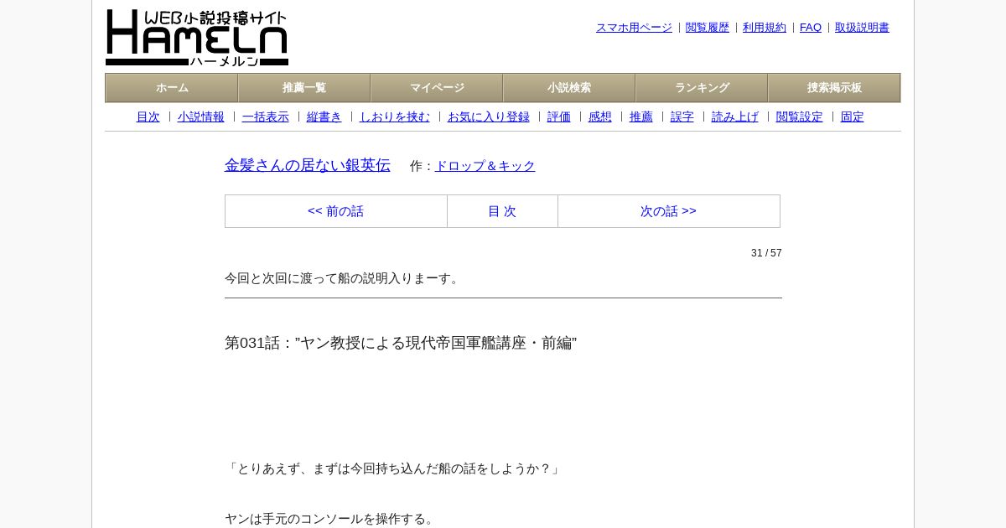Go to the next chapter (次の話 >>)
This screenshot has height=528, width=1006.
click(x=668, y=211)
